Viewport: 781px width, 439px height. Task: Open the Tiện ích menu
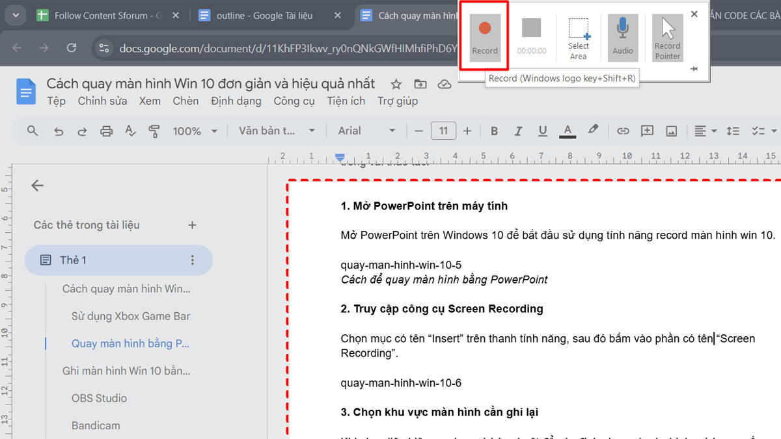click(x=346, y=101)
